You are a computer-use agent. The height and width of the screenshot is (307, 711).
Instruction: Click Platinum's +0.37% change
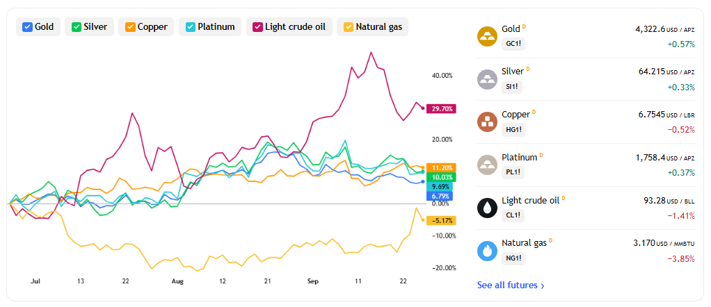(x=681, y=173)
